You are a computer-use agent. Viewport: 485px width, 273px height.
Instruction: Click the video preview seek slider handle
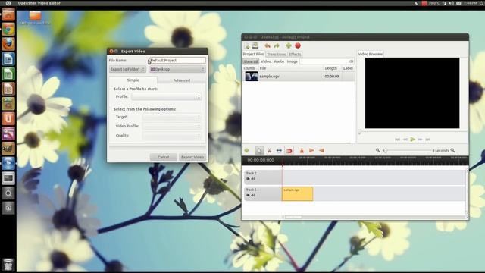[359, 132]
